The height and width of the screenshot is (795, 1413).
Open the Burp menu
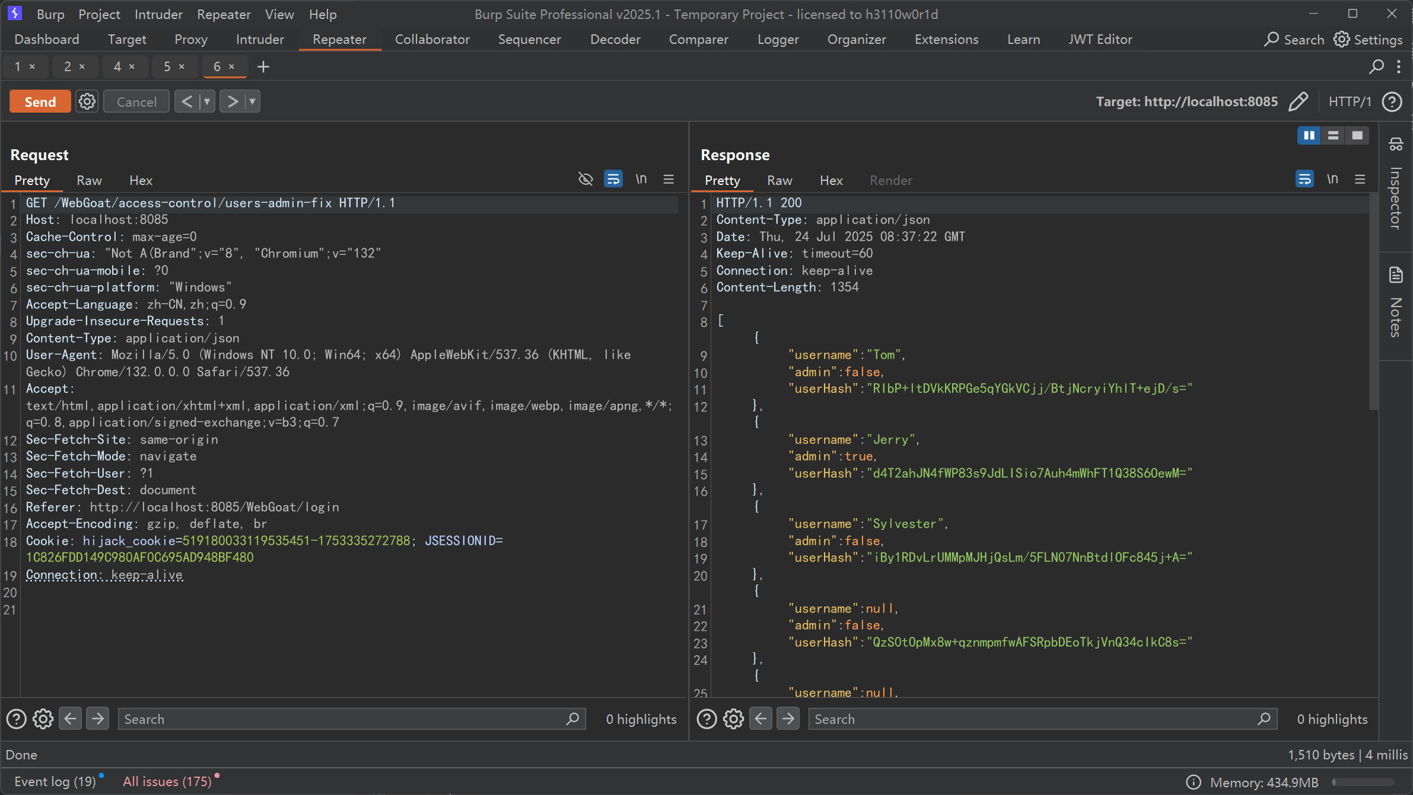[x=50, y=14]
